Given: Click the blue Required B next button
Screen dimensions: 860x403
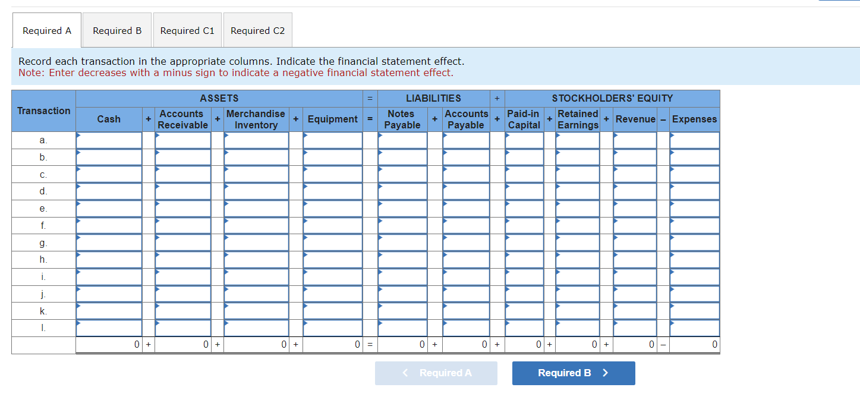Looking at the screenshot, I should (x=574, y=373).
